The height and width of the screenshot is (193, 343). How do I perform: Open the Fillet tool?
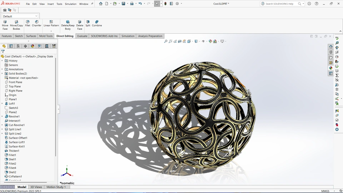[28, 22]
